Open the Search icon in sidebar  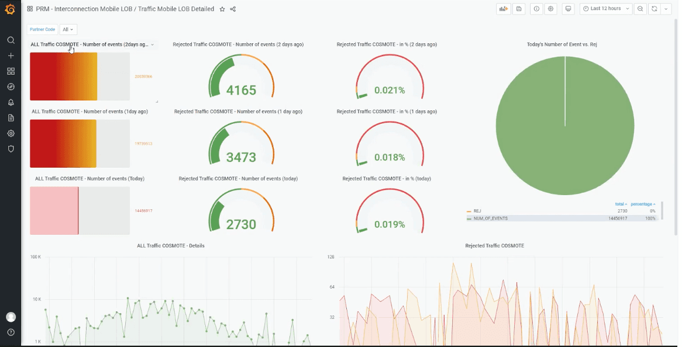click(11, 40)
